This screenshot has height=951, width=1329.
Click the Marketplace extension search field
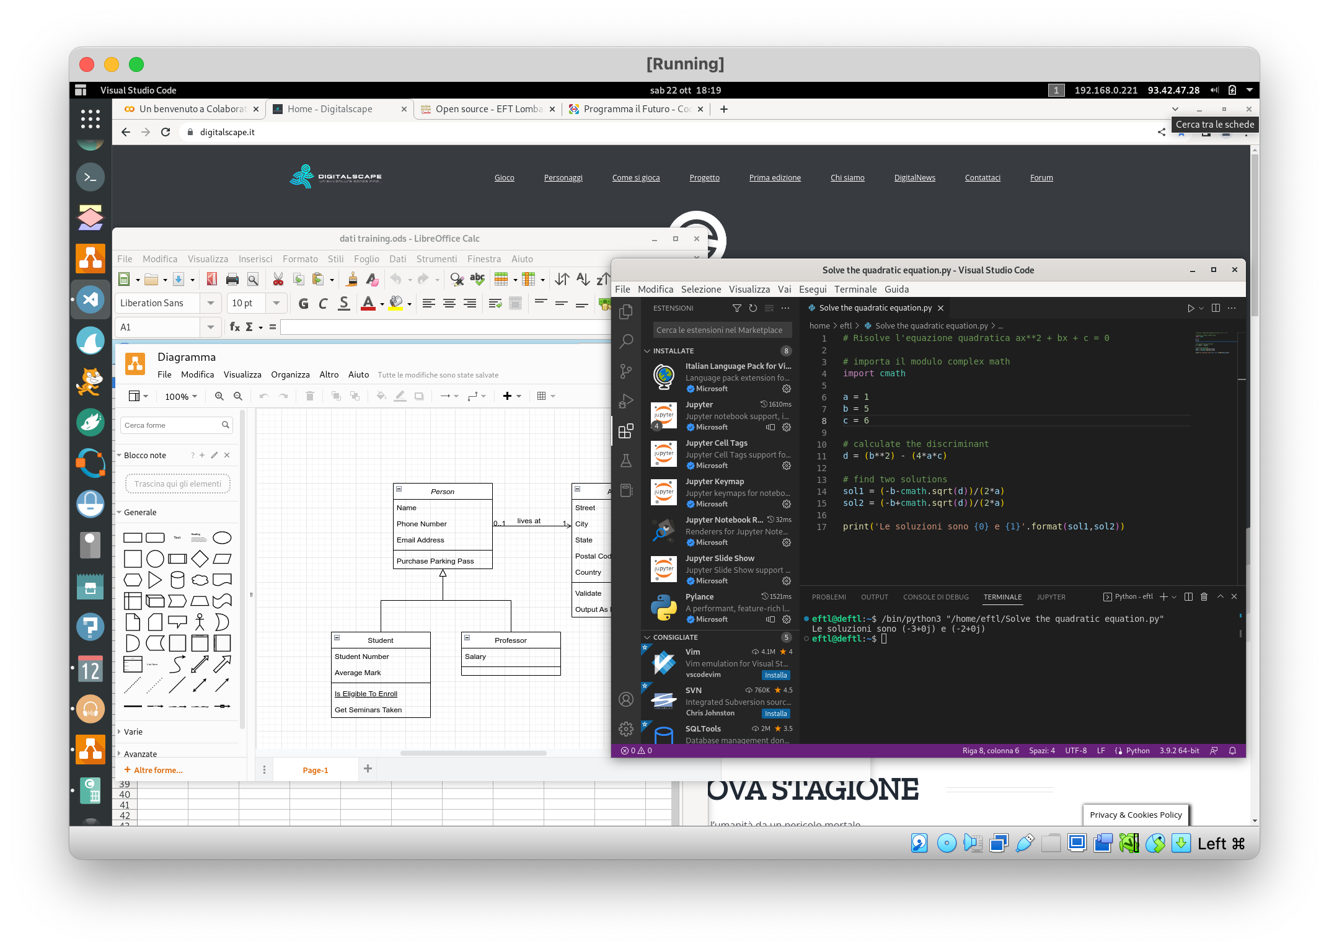721,330
